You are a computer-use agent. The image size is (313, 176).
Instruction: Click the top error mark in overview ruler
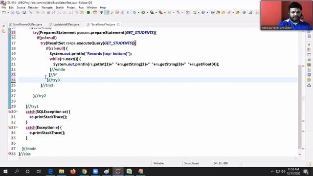303,66
